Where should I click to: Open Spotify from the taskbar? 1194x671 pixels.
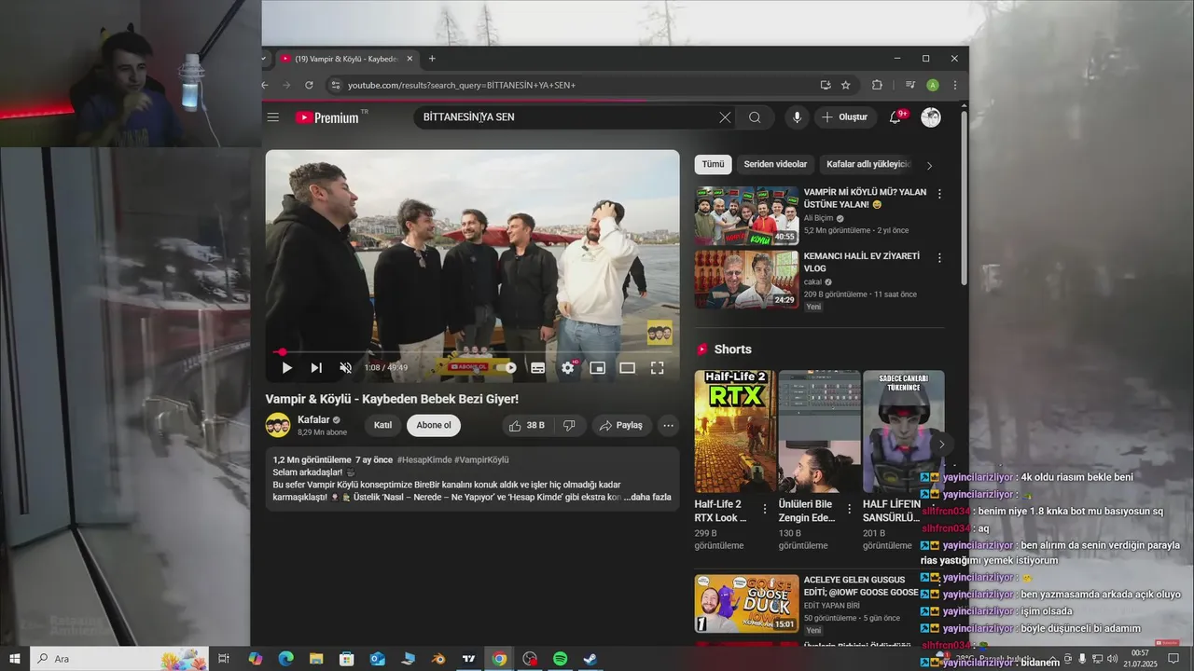click(x=560, y=659)
